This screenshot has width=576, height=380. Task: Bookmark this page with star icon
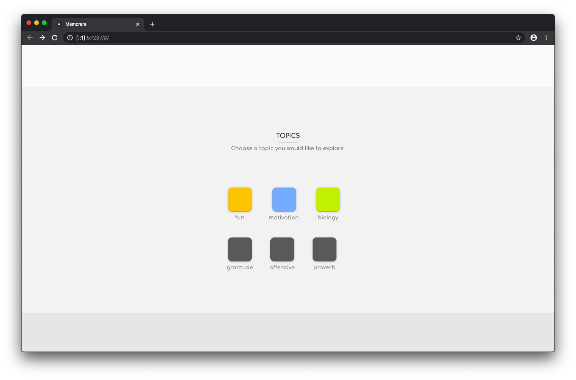[x=518, y=38]
